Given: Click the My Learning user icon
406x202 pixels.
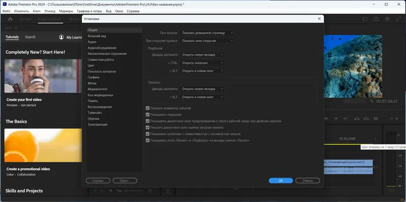Looking at the screenshot, I should click(61, 37).
